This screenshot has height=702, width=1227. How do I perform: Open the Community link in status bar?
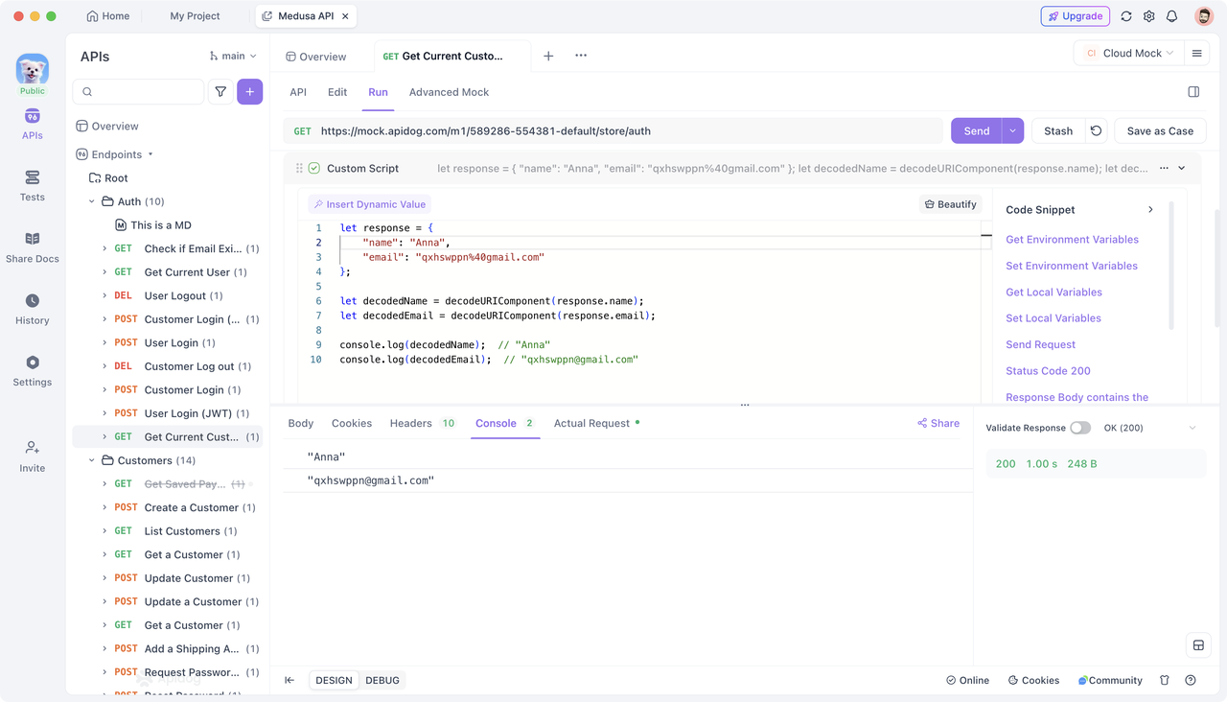(x=1110, y=680)
